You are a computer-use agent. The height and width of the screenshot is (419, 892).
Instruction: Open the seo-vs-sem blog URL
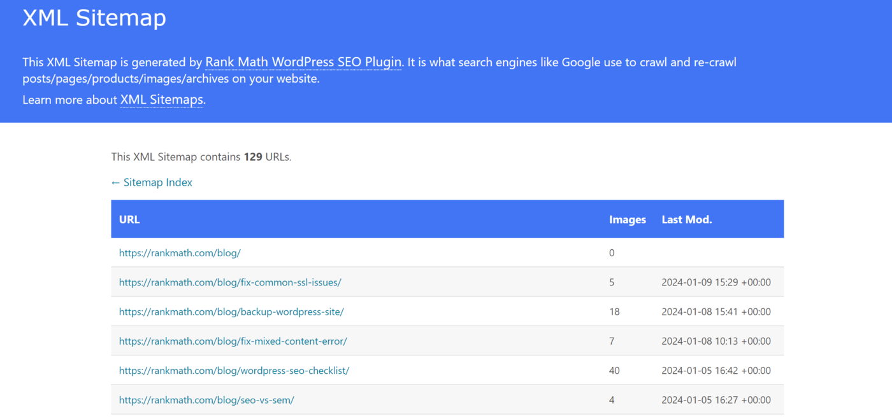tap(206, 400)
